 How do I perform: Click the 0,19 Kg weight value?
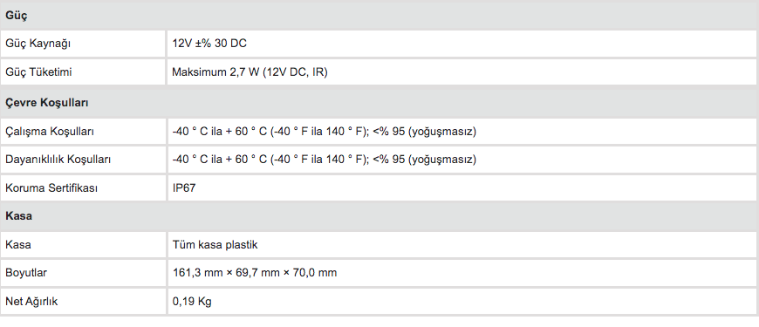tap(192, 302)
